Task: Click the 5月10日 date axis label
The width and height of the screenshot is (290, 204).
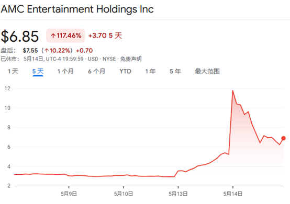Action: [x=124, y=194]
